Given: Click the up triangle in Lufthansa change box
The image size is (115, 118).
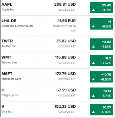Looking at the screenshot, I should pos(93,26).
